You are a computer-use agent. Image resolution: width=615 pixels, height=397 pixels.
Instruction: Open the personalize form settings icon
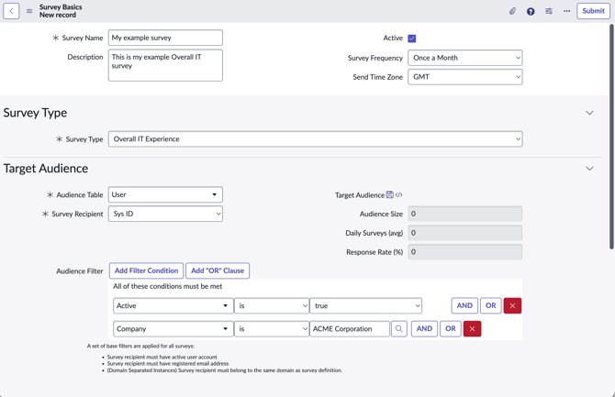pos(549,11)
